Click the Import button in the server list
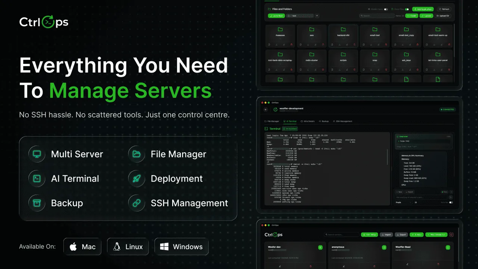This screenshot has width=478, height=269. (x=387, y=235)
